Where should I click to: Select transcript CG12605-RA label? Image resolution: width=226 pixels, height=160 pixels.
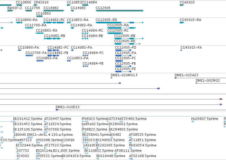tap(118, 25)
